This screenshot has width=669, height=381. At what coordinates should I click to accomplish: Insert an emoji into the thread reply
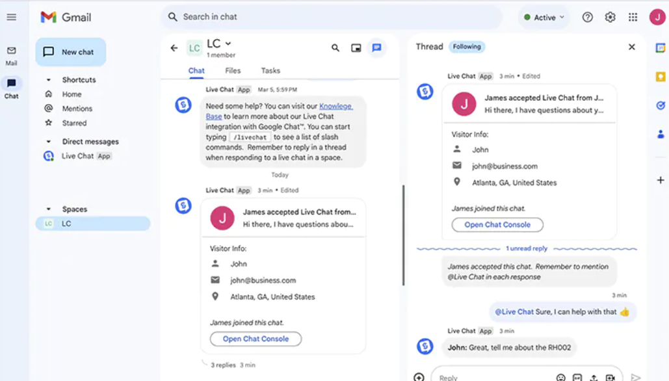tap(560, 376)
